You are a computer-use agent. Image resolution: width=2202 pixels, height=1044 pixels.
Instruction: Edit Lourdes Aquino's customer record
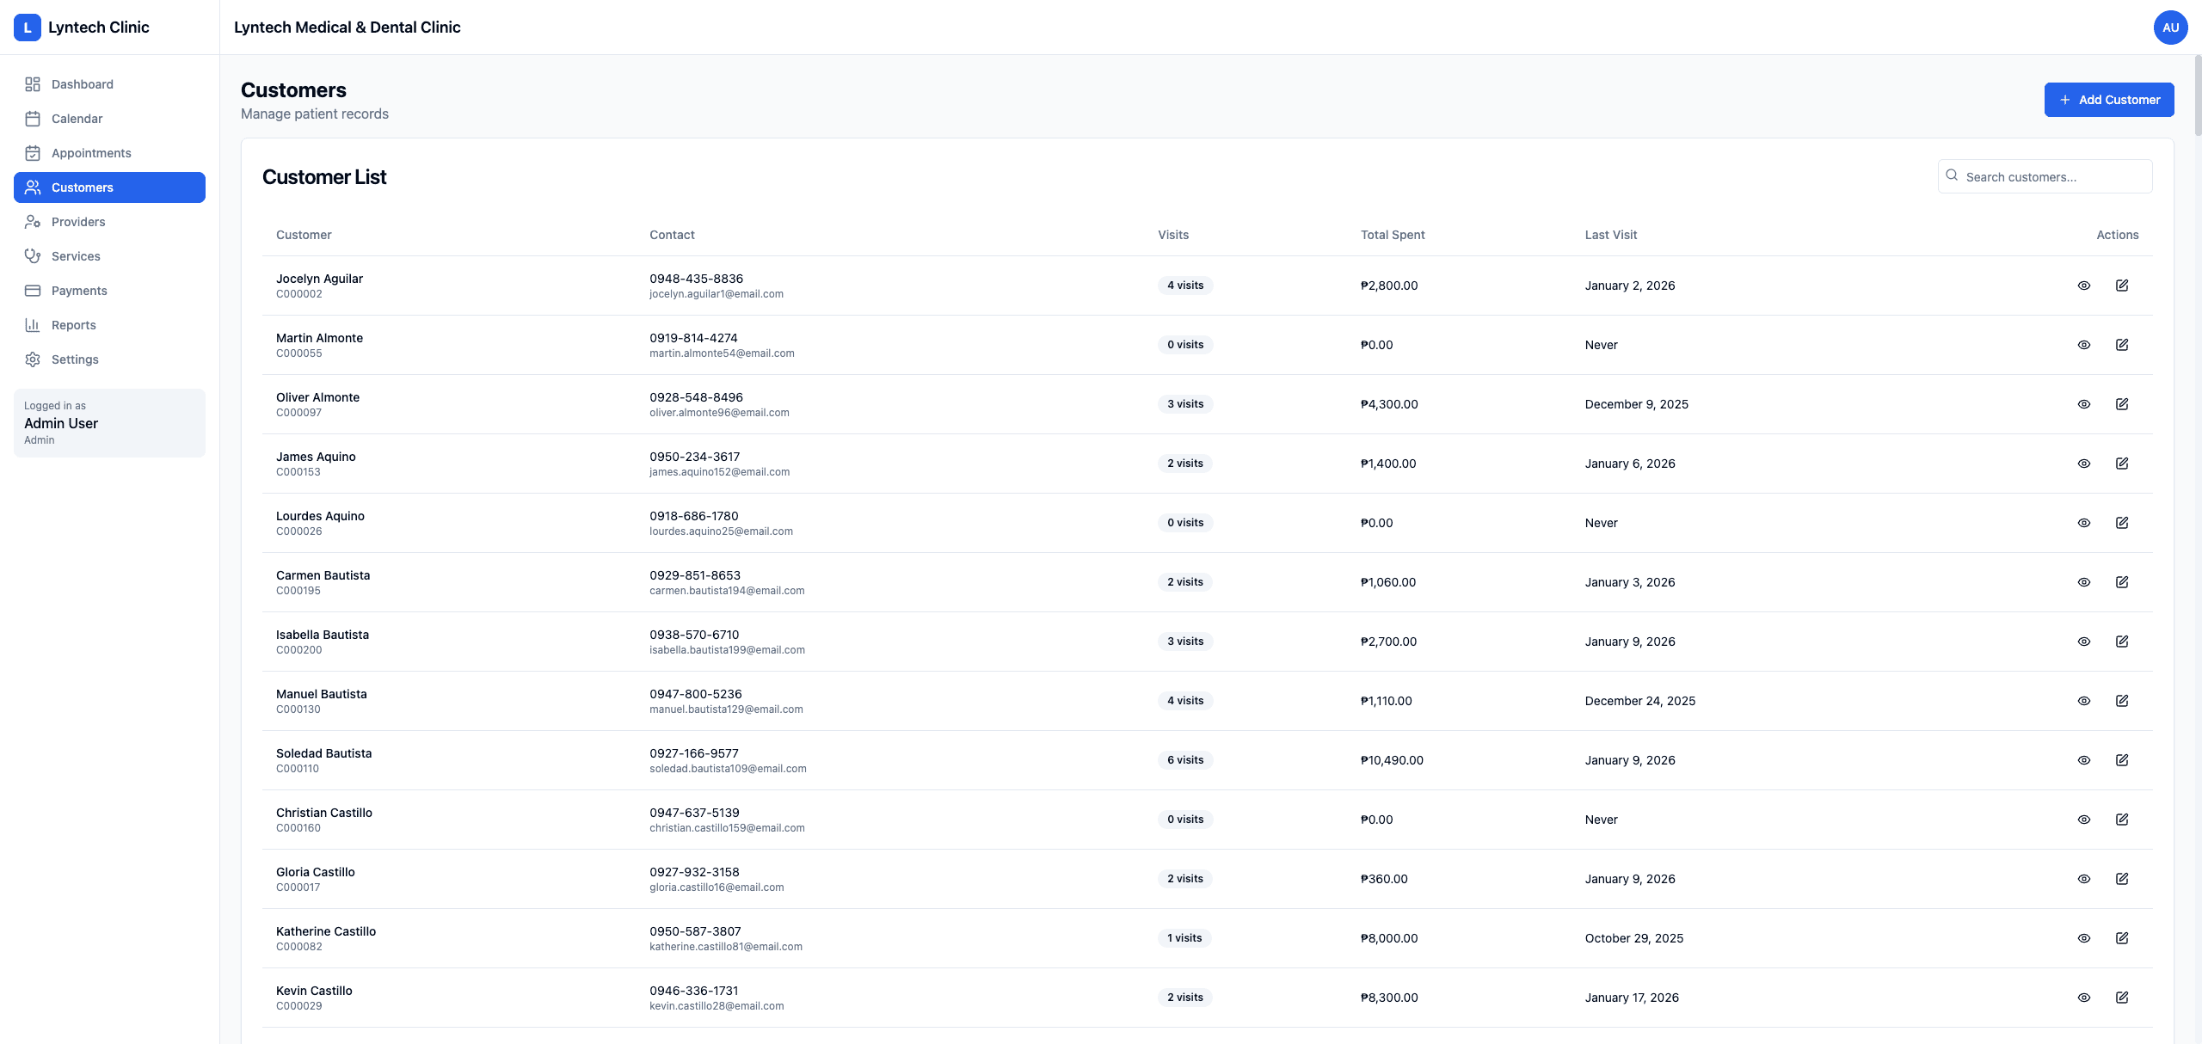tap(2122, 523)
